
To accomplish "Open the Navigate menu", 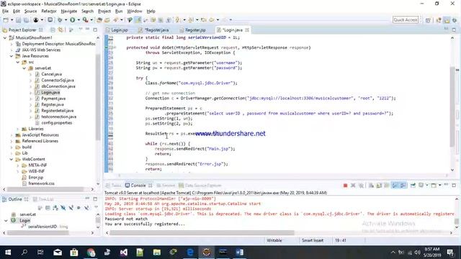I will (69, 12).
